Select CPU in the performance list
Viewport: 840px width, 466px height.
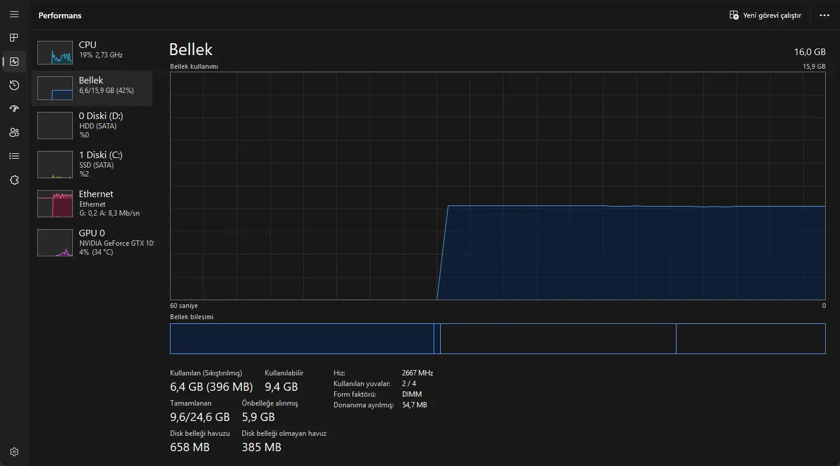click(x=92, y=53)
